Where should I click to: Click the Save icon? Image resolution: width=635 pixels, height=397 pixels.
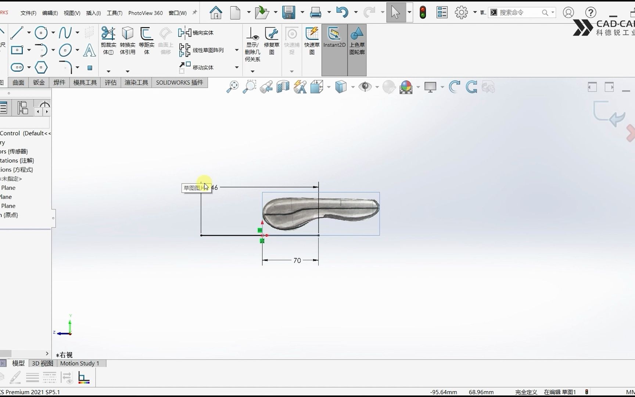[x=289, y=12]
